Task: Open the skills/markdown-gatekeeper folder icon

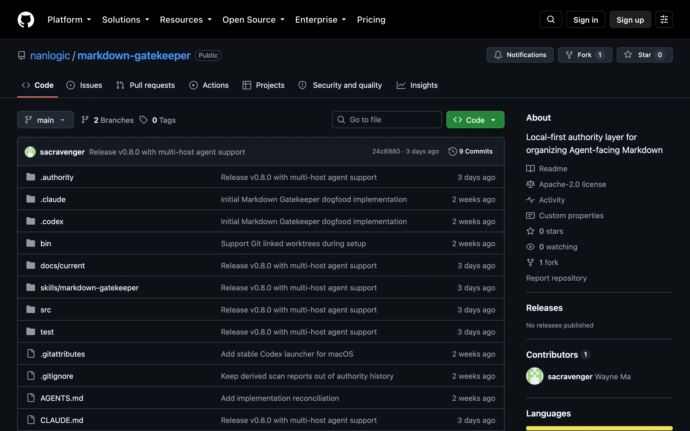Action: click(31, 287)
